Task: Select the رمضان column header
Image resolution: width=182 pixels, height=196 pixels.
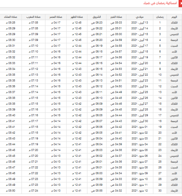Action: (160, 17)
